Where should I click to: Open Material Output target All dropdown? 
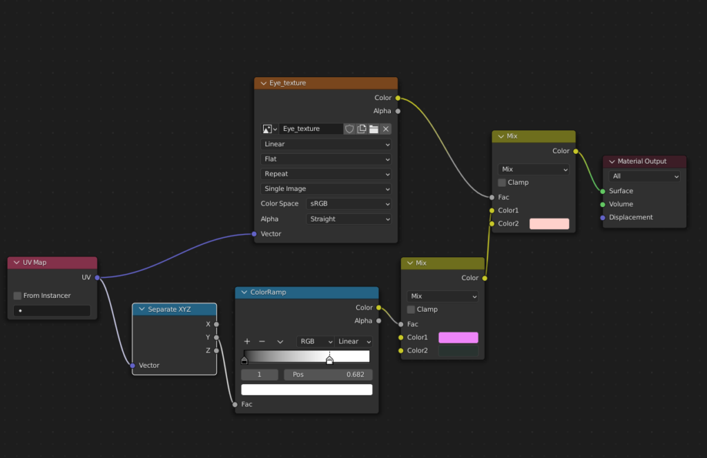pos(645,177)
